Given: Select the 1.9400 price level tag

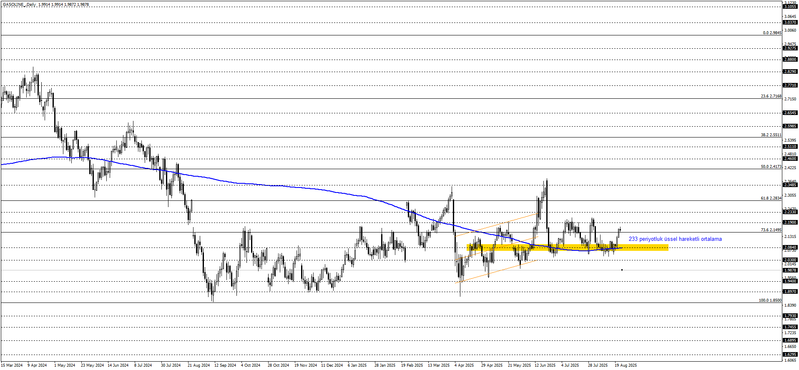Looking at the screenshot, I should coord(790,281).
